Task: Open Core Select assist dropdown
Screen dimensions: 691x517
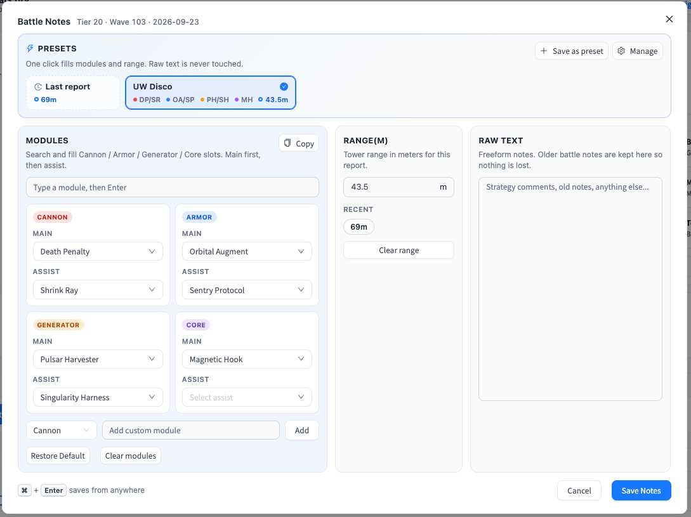Action: coord(247,397)
